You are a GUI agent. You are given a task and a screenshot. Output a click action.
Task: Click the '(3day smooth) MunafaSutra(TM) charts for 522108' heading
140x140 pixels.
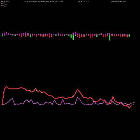pos(43,2)
